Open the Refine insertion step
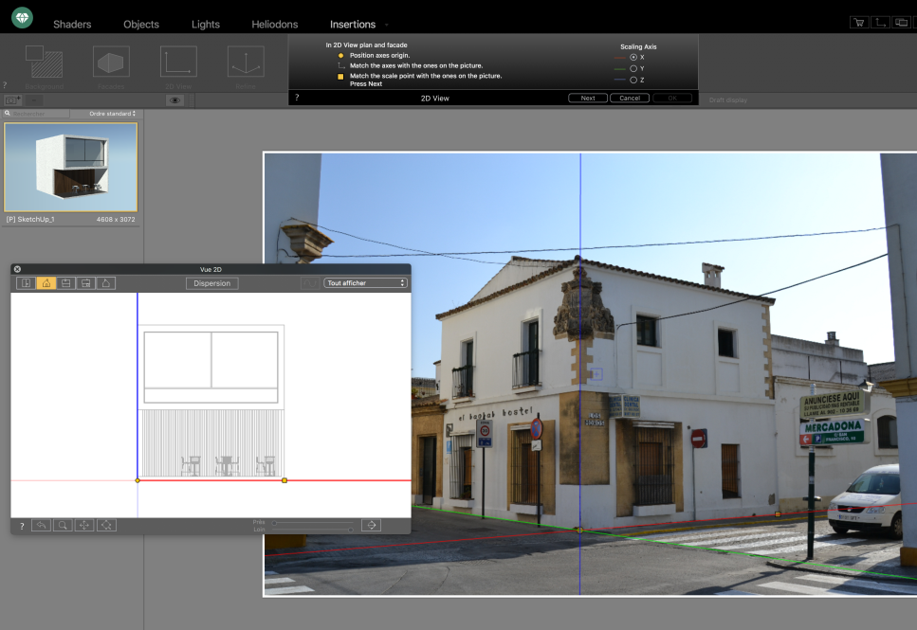This screenshot has width=917, height=630. point(246,67)
